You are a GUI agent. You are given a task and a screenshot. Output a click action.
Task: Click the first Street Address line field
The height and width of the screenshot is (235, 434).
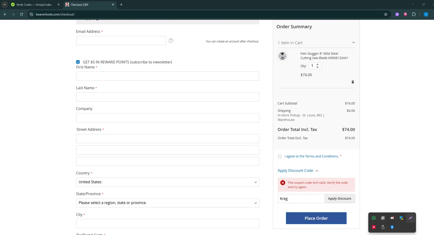(168, 139)
